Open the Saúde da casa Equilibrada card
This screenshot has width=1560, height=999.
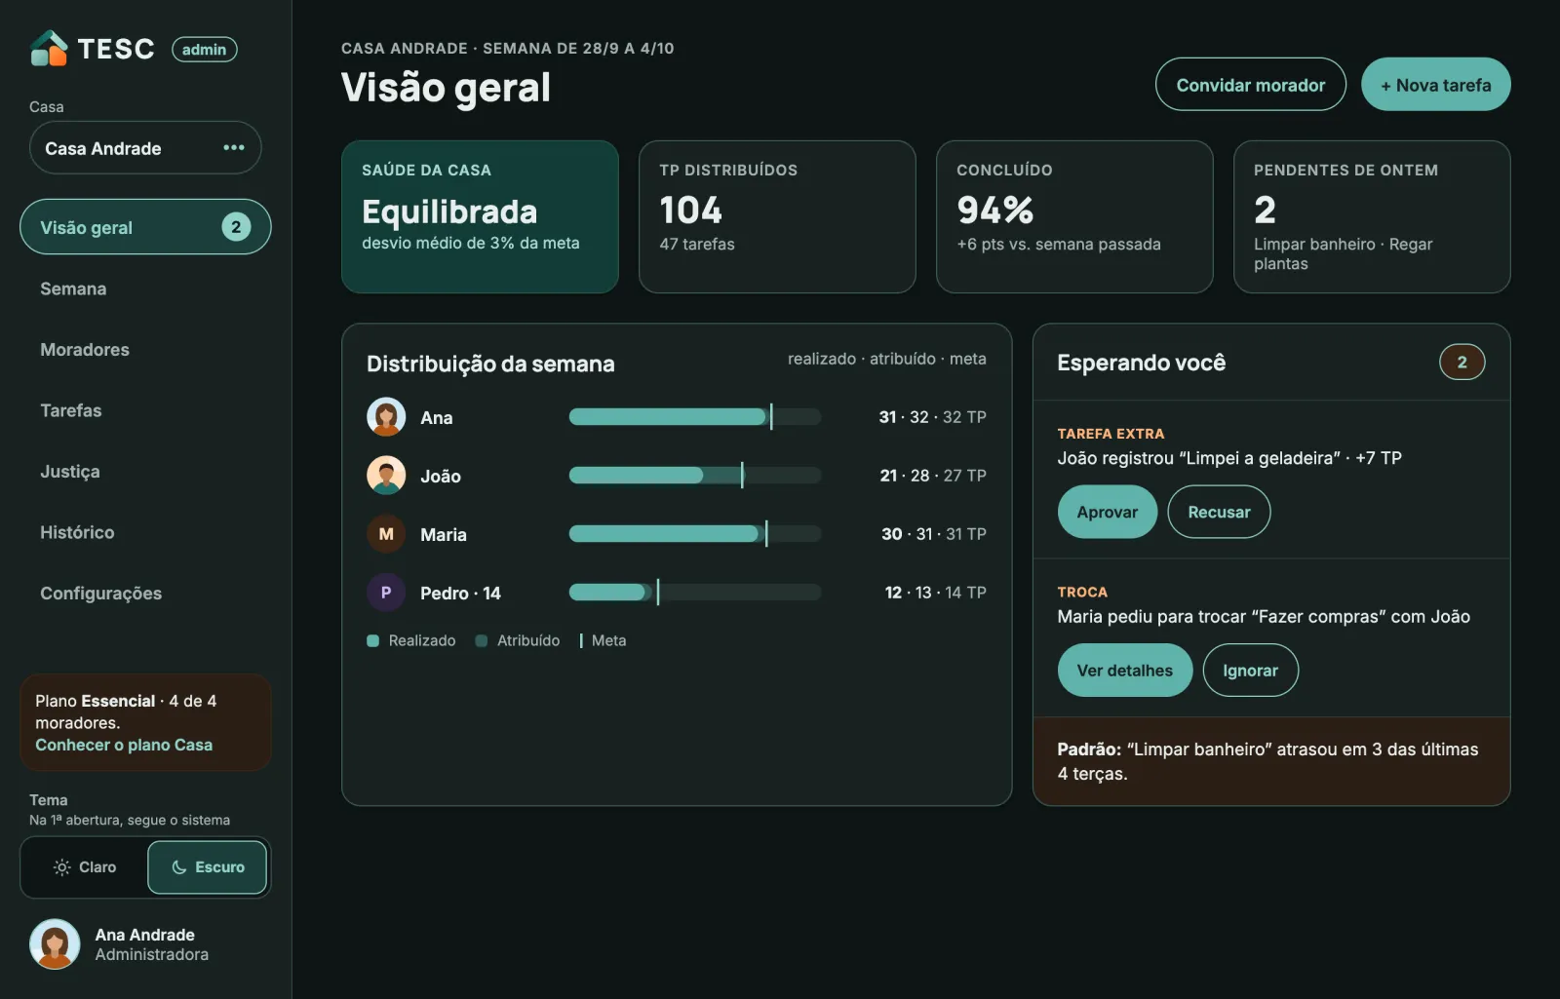point(480,216)
